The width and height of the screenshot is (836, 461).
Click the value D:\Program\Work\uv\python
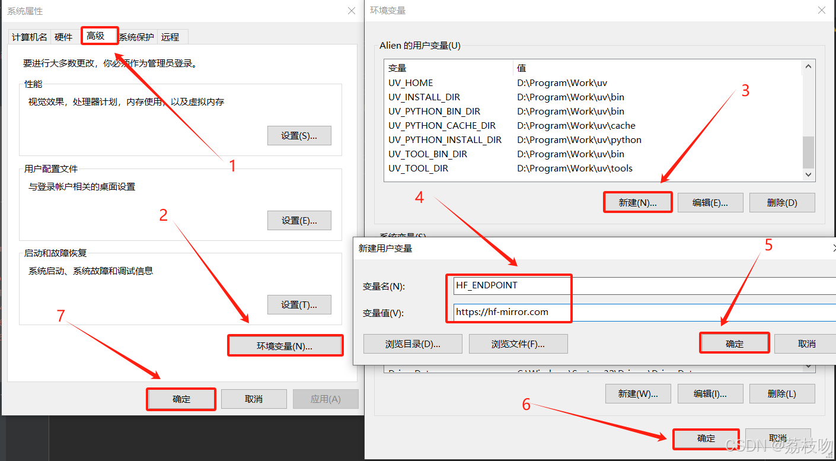pyautogui.click(x=579, y=140)
